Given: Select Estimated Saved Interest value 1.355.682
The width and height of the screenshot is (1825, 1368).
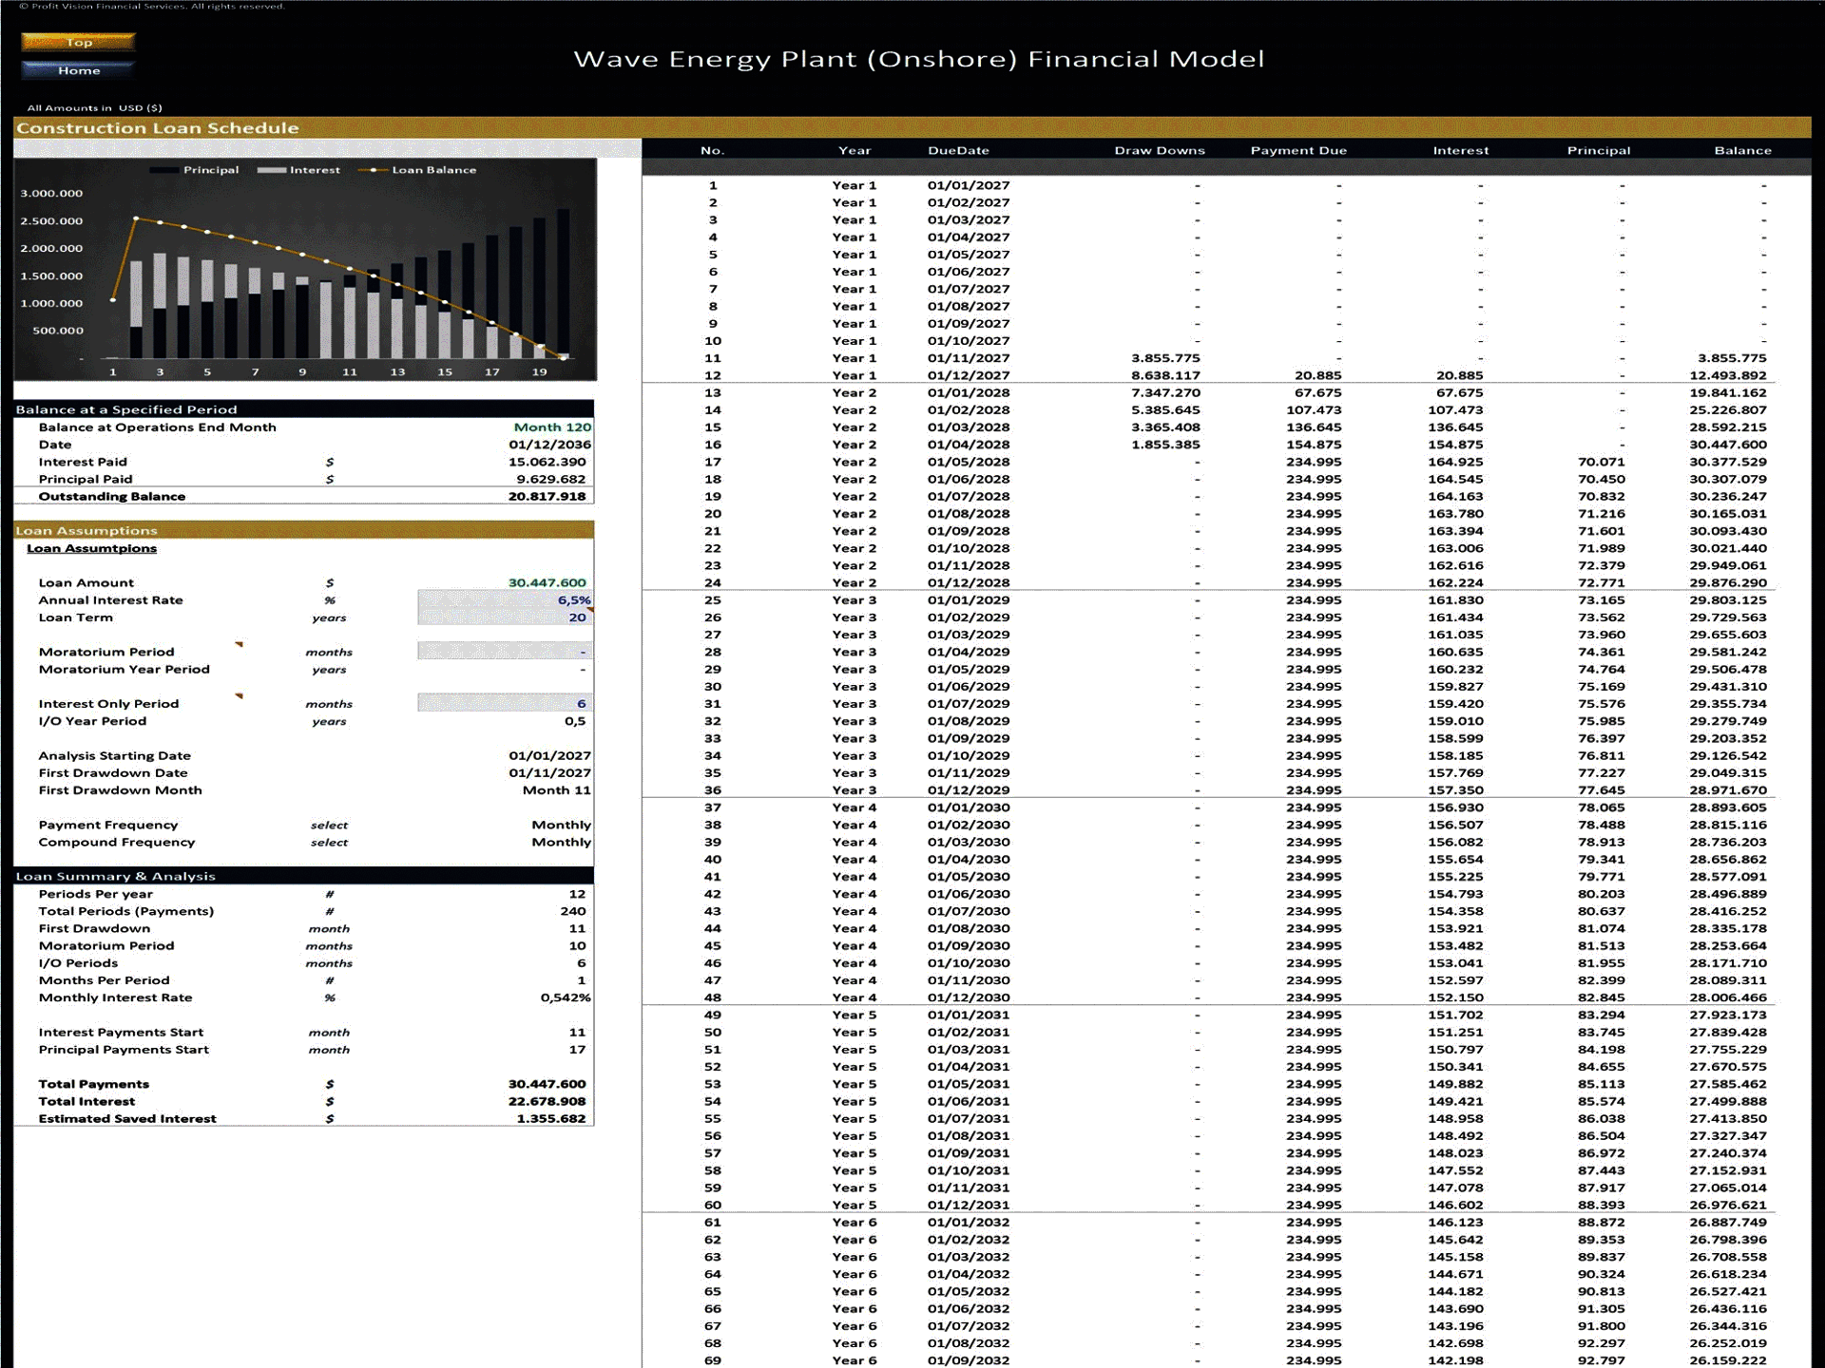Looking at the screenshot, I should point(551,1118).
